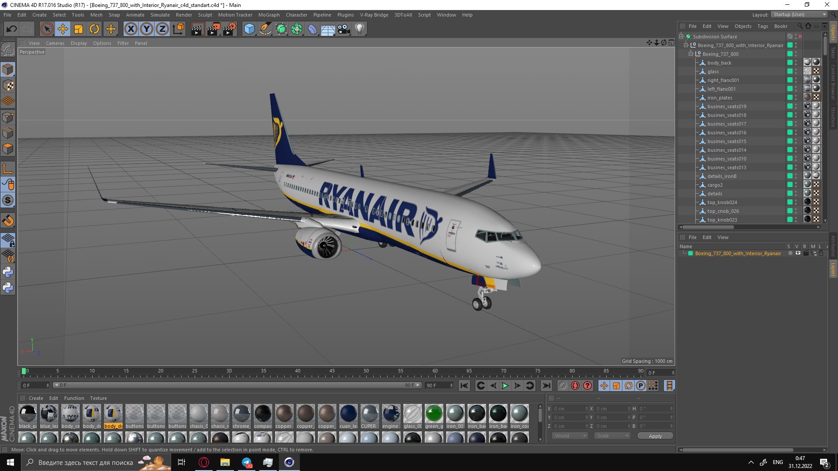Go to end of animation
This screenshot has height=471, width=838.
click(x=546, y=386)
